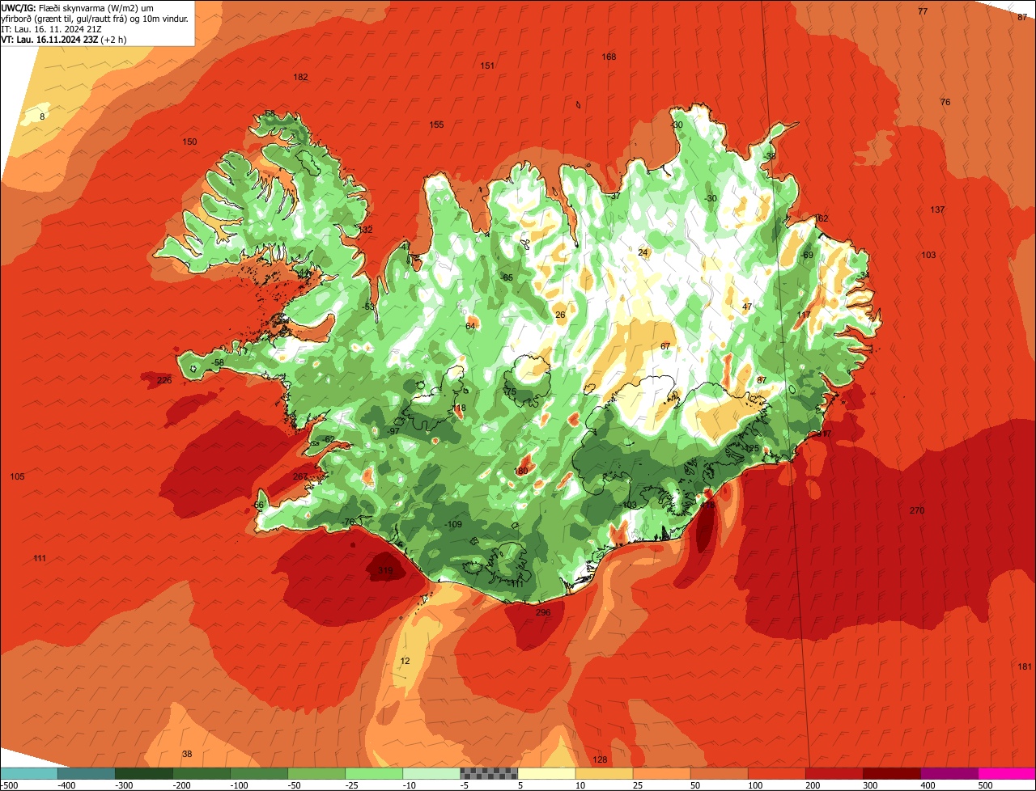This screenshot has width=1036, height=791.
Task: Click the land value -69 in the northeast
Action: pyautogui.click(x=806, y=255)
